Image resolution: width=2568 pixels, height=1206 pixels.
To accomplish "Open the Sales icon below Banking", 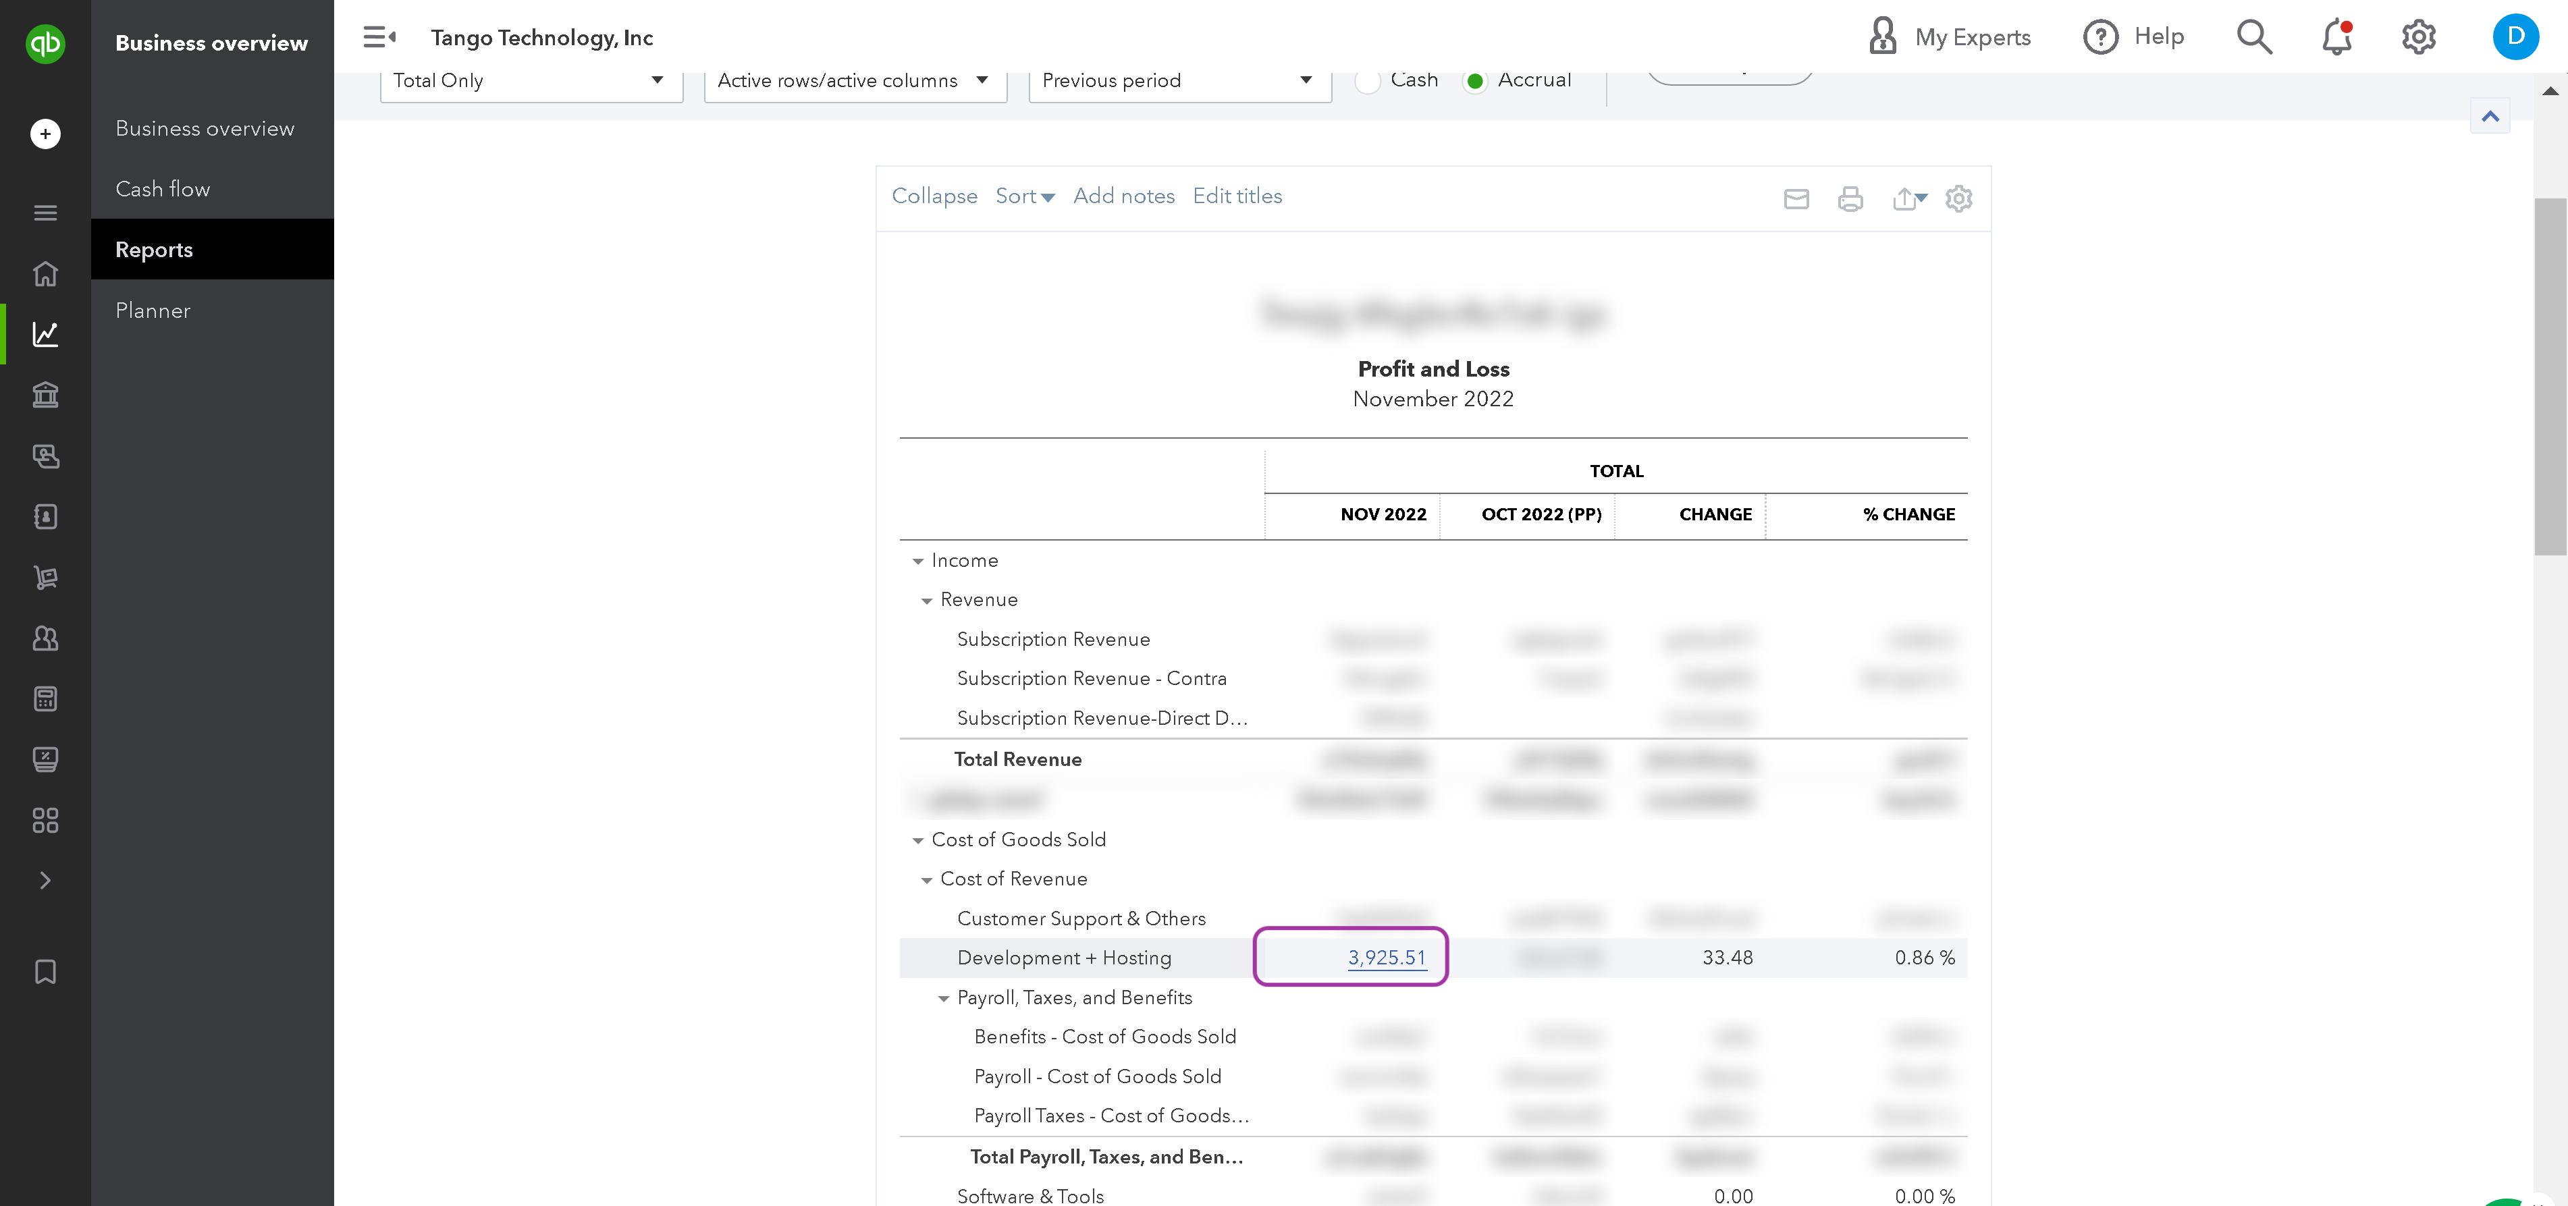I will click(45, 456).
